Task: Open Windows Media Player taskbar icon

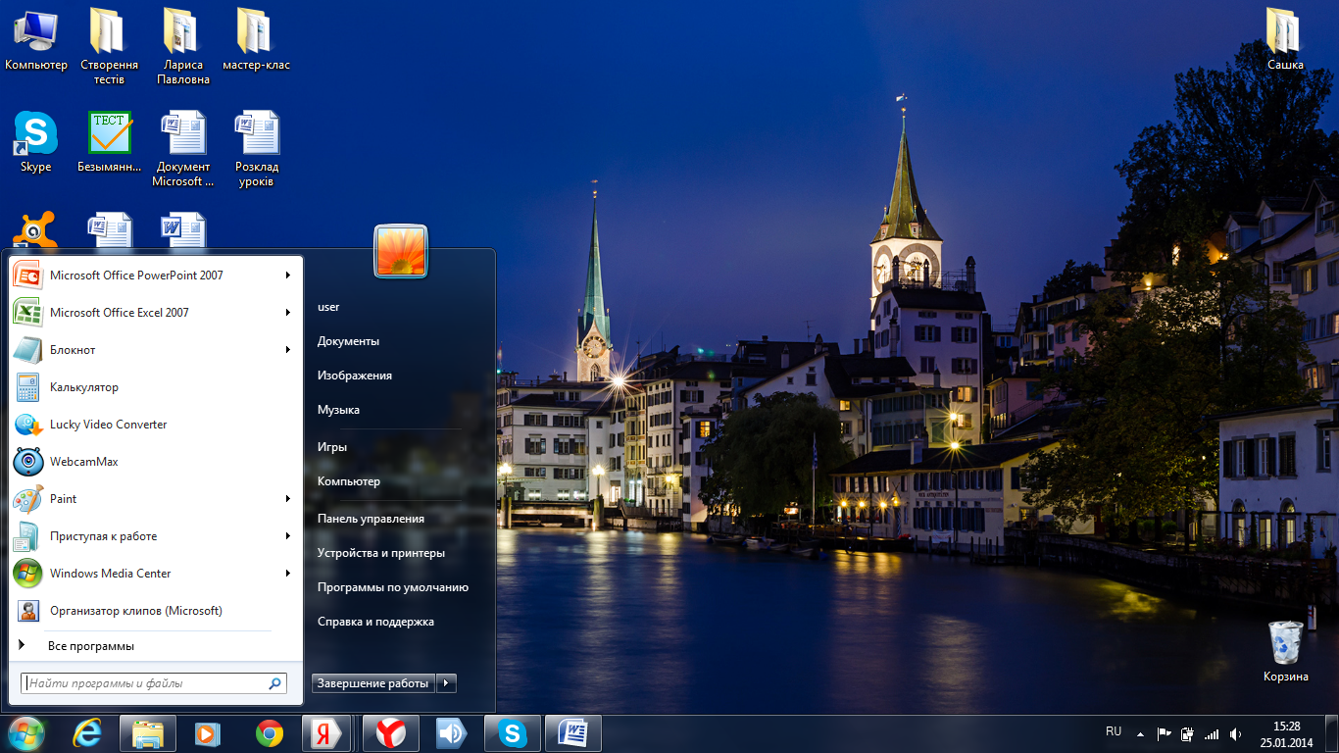Action: [x=209, y=733]
